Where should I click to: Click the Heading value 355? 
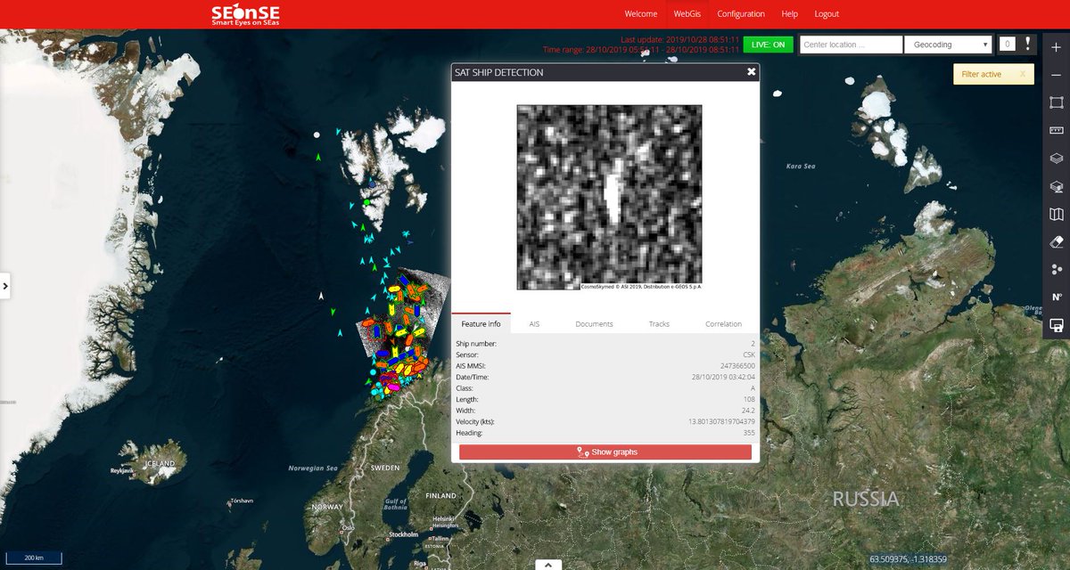(749, 433)
